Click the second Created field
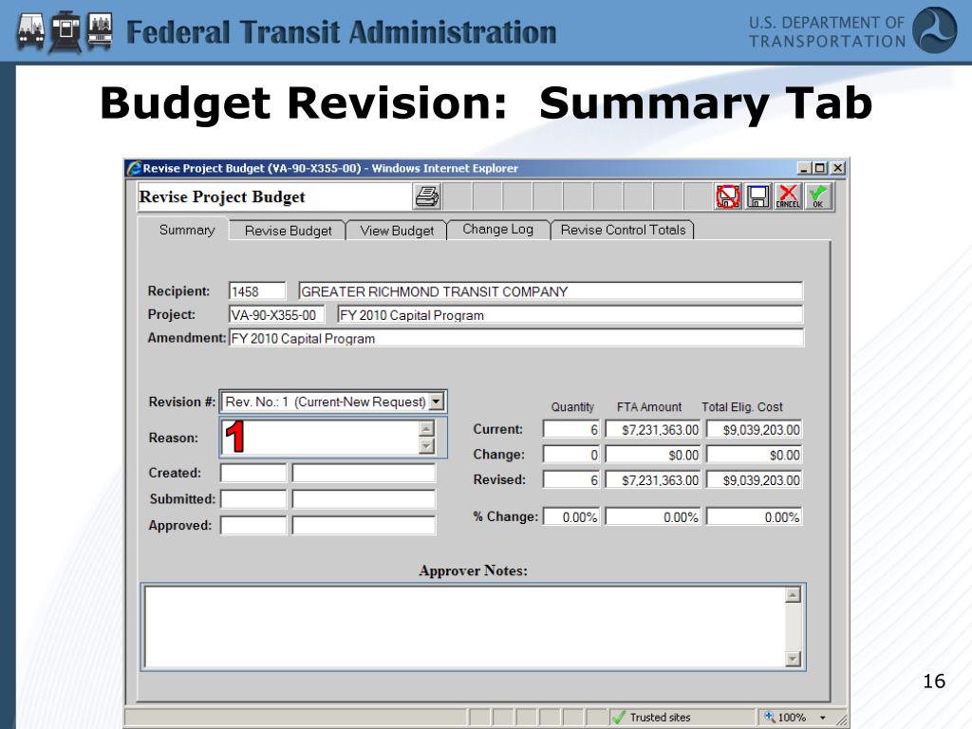Screen dimensions: 972x729 tap(364, 473)
